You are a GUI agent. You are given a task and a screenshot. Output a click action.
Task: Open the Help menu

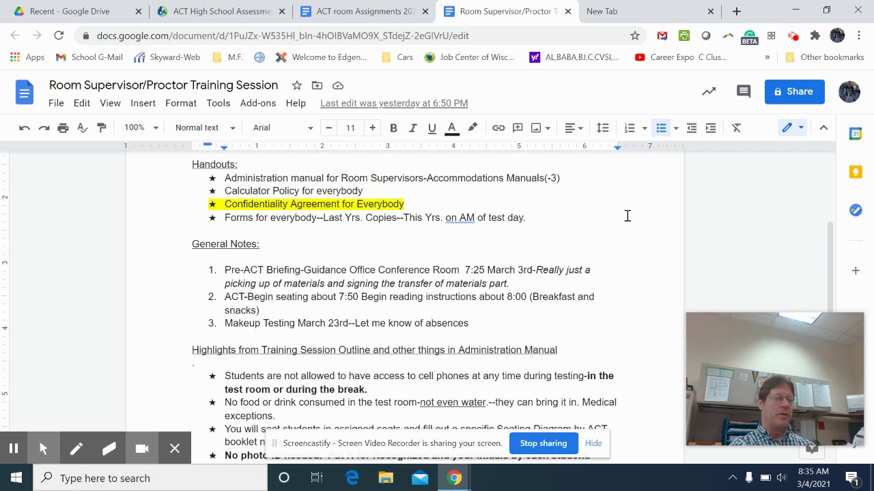tap(296, 103)
